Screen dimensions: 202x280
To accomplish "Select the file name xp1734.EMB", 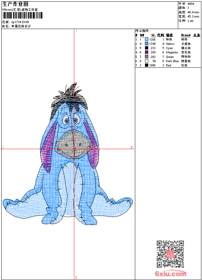I will 20,22.
